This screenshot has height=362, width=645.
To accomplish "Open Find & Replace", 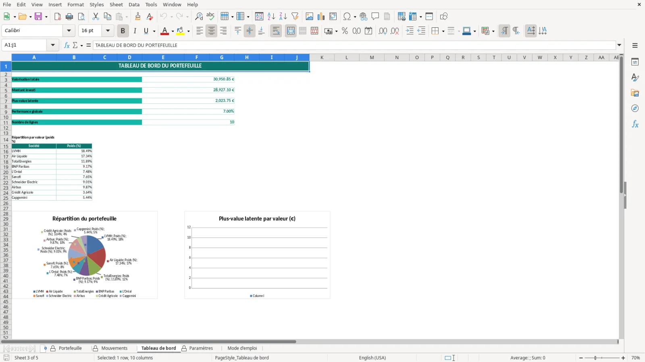I will tap(199, 16).
